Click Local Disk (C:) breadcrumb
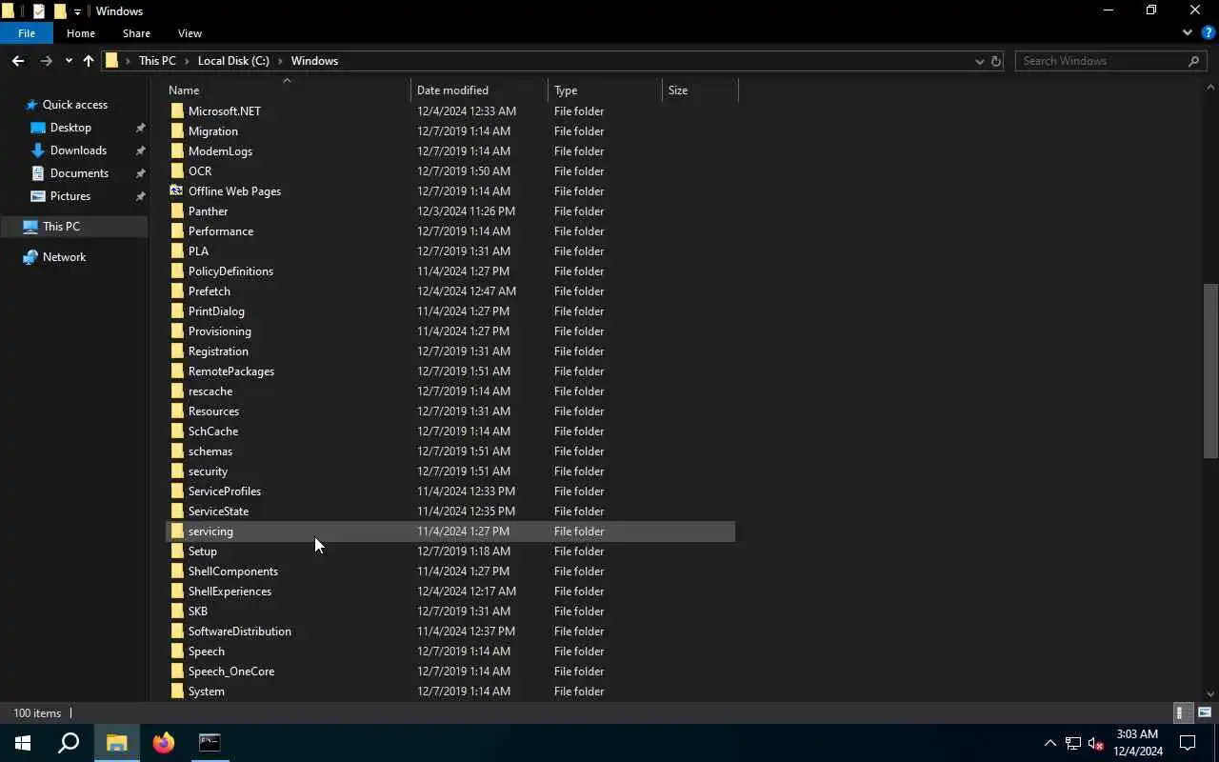 (x=233, y=61)
